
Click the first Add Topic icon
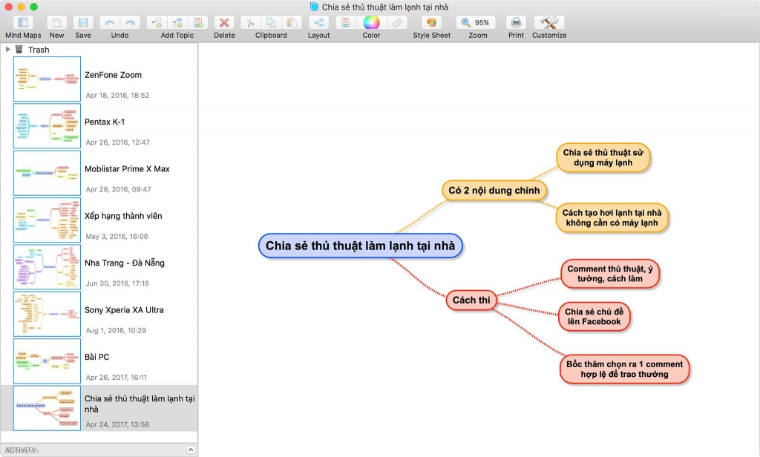pos(157,23)
